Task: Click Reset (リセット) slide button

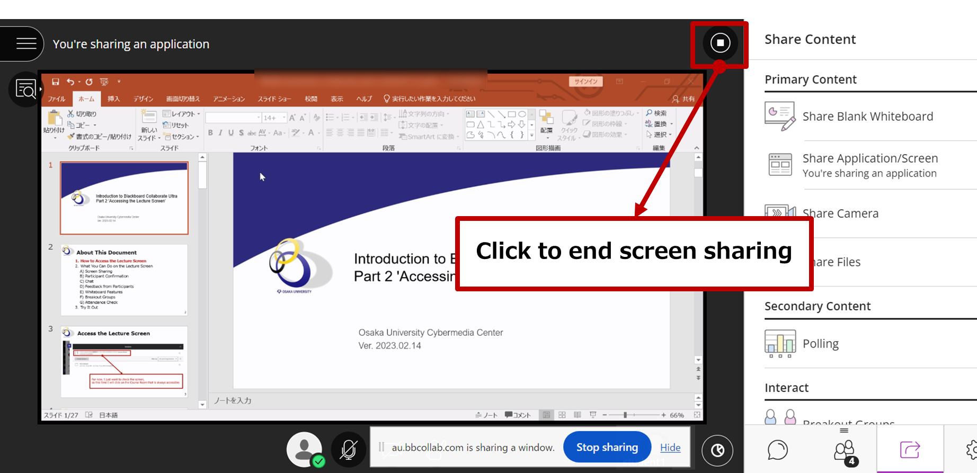Action: 176,125
